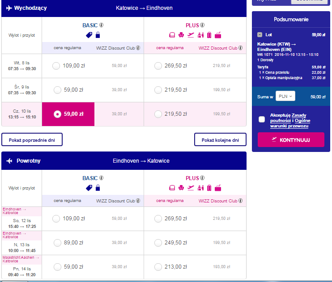Click the BASIC info icon in outbound section
This screenshot has width=332, height=282.
102,25
